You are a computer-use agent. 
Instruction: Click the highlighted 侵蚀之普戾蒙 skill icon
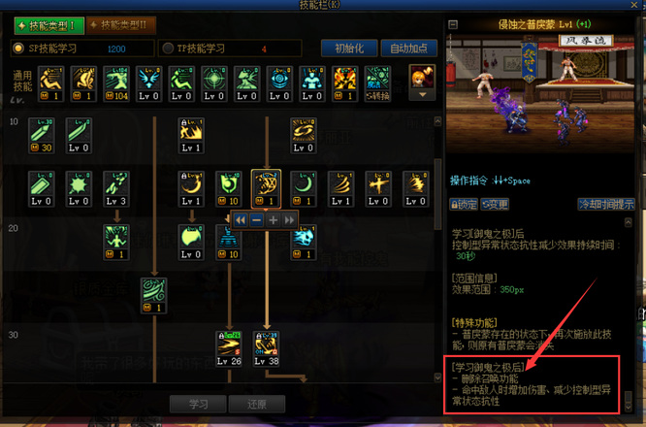click(x=266, y=188)
